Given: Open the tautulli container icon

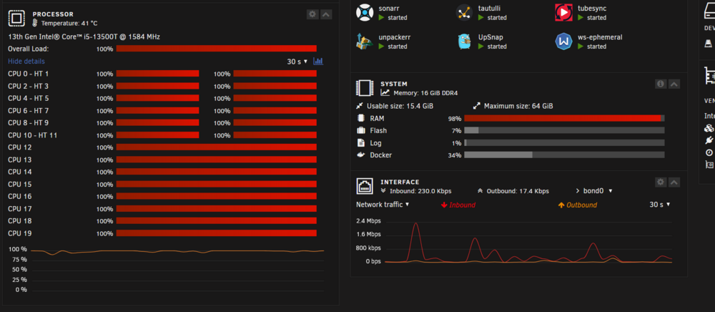Looking at the screenshot, I should click(x=464, y=13).
